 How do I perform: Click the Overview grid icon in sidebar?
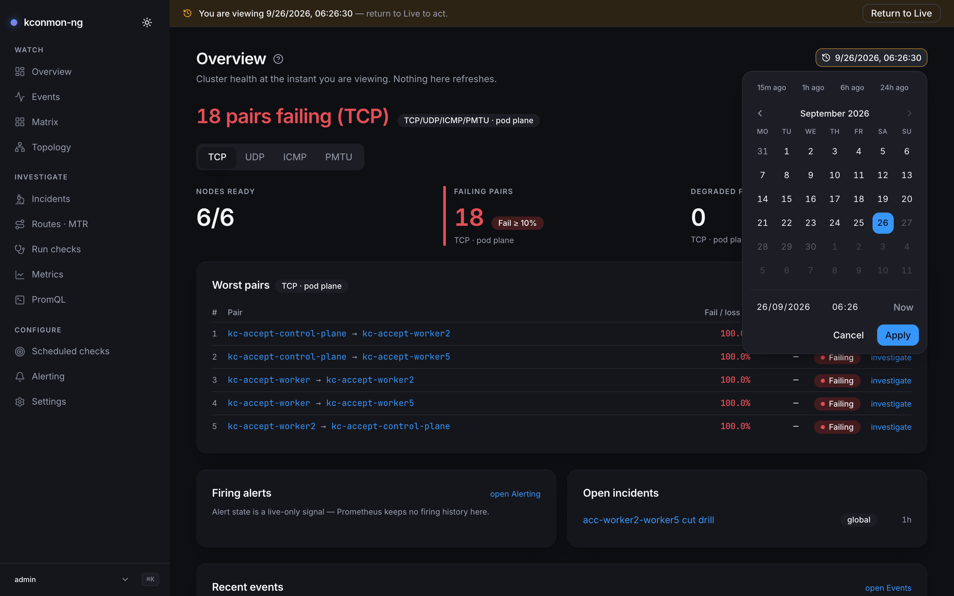point(20,72)
